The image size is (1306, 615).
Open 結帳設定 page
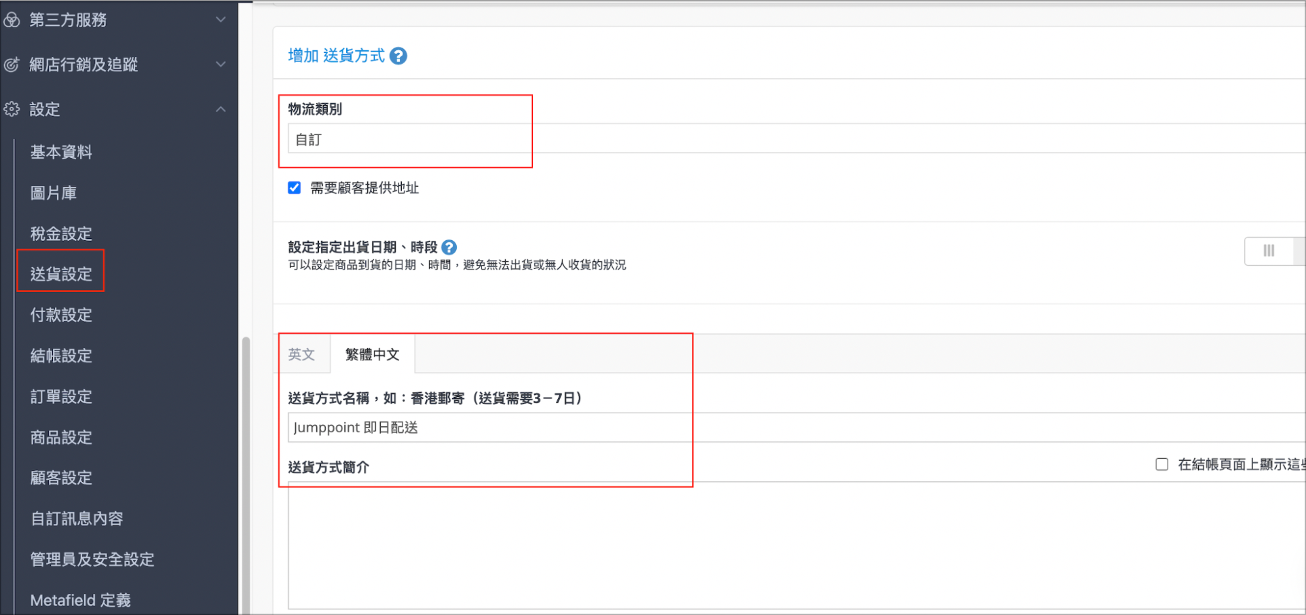point(61,356)
